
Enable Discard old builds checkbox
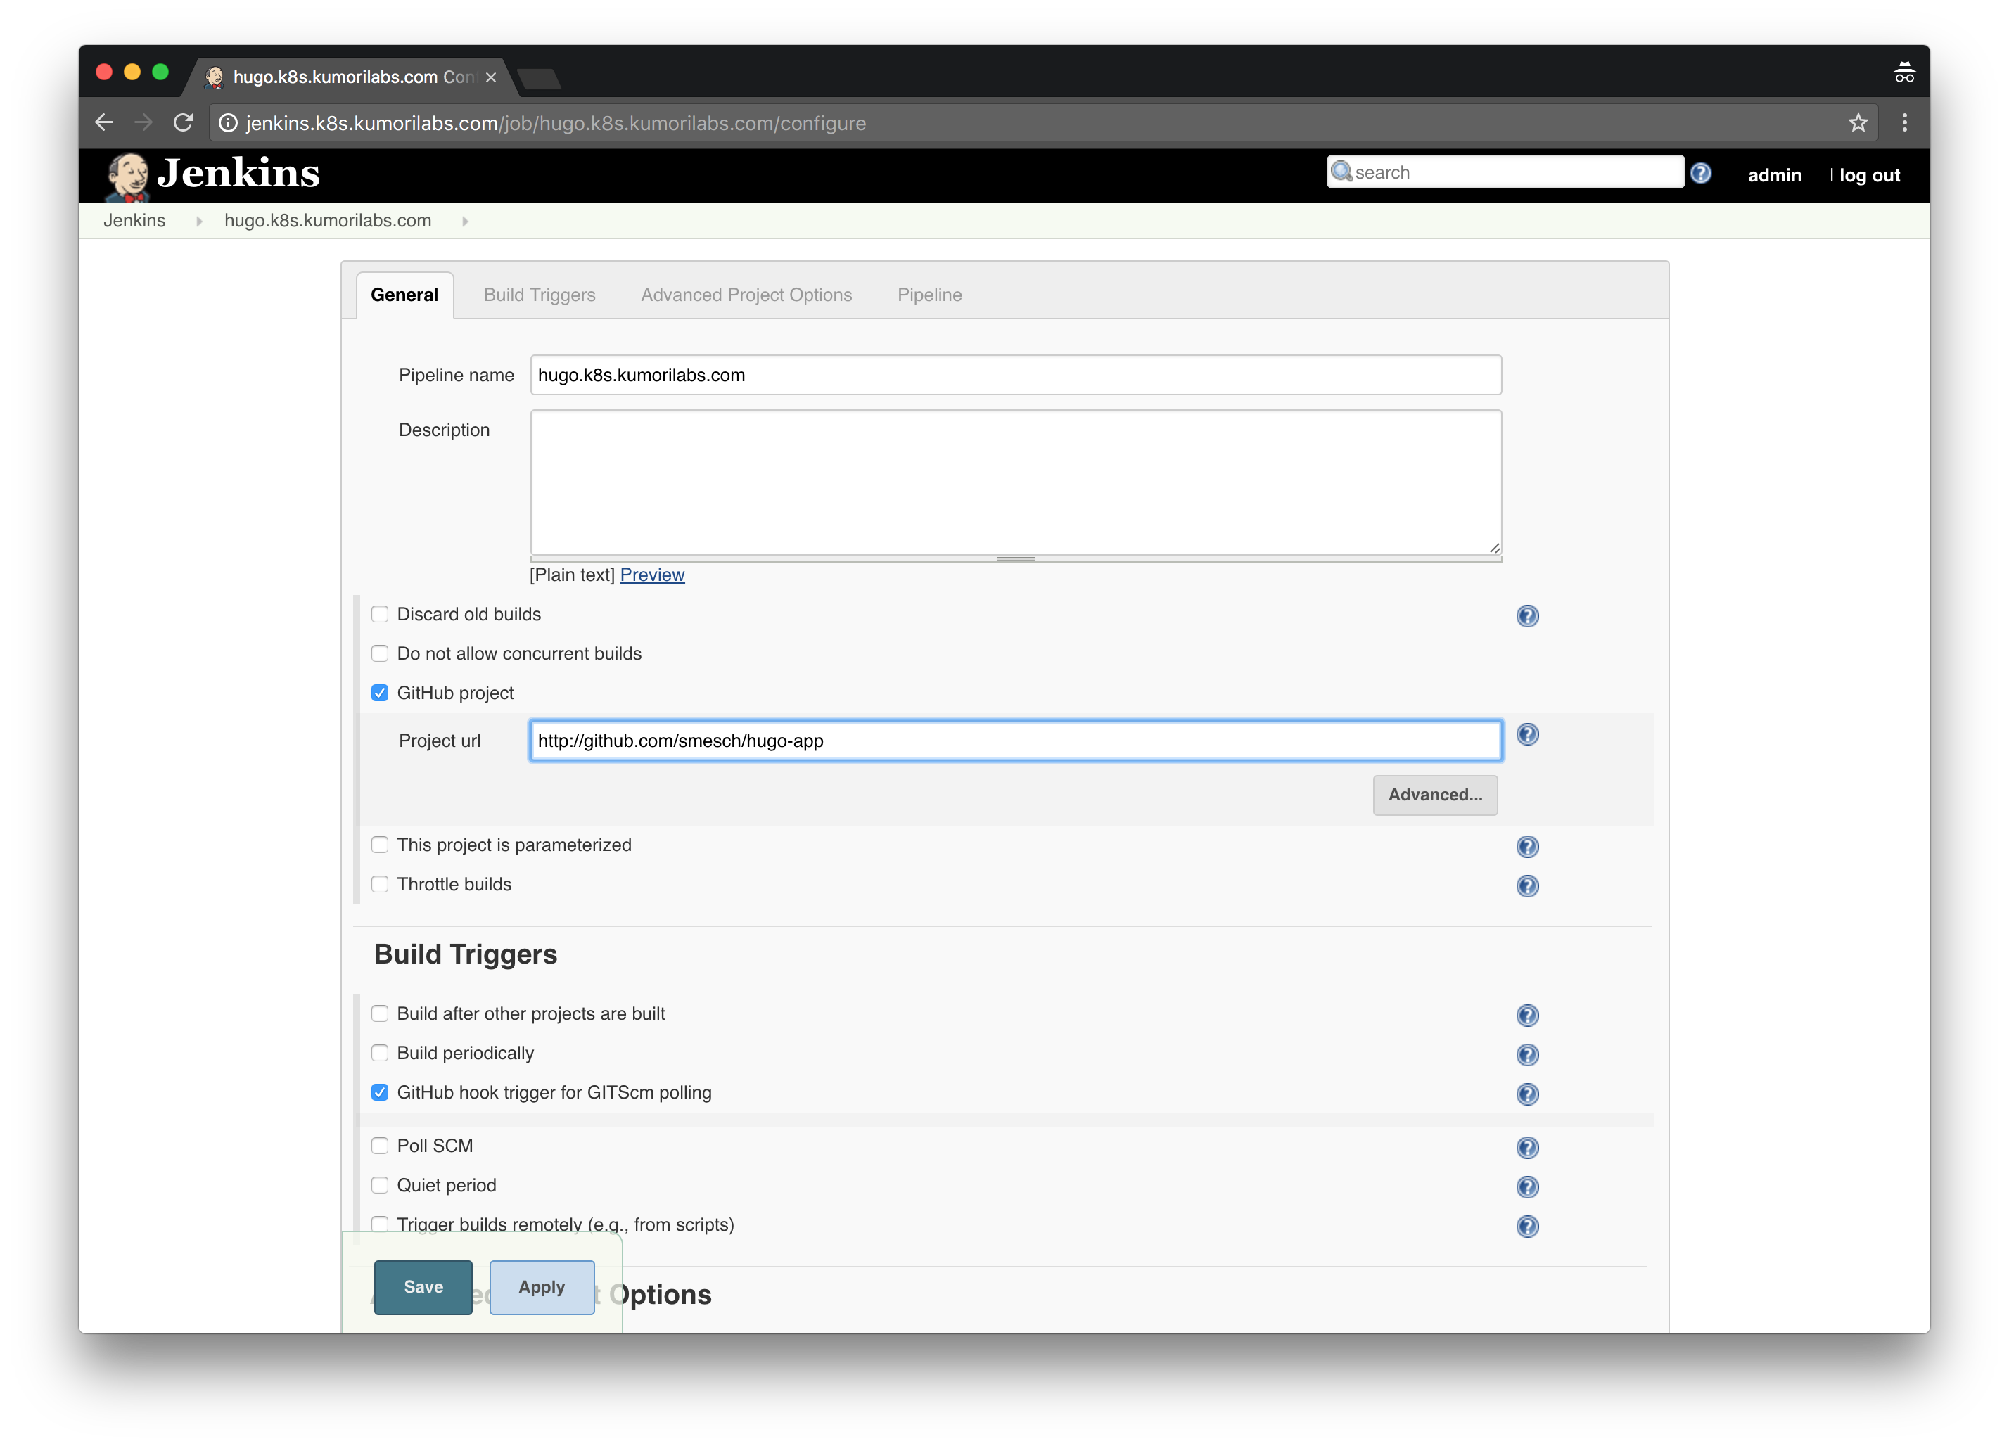coord(380,615)
